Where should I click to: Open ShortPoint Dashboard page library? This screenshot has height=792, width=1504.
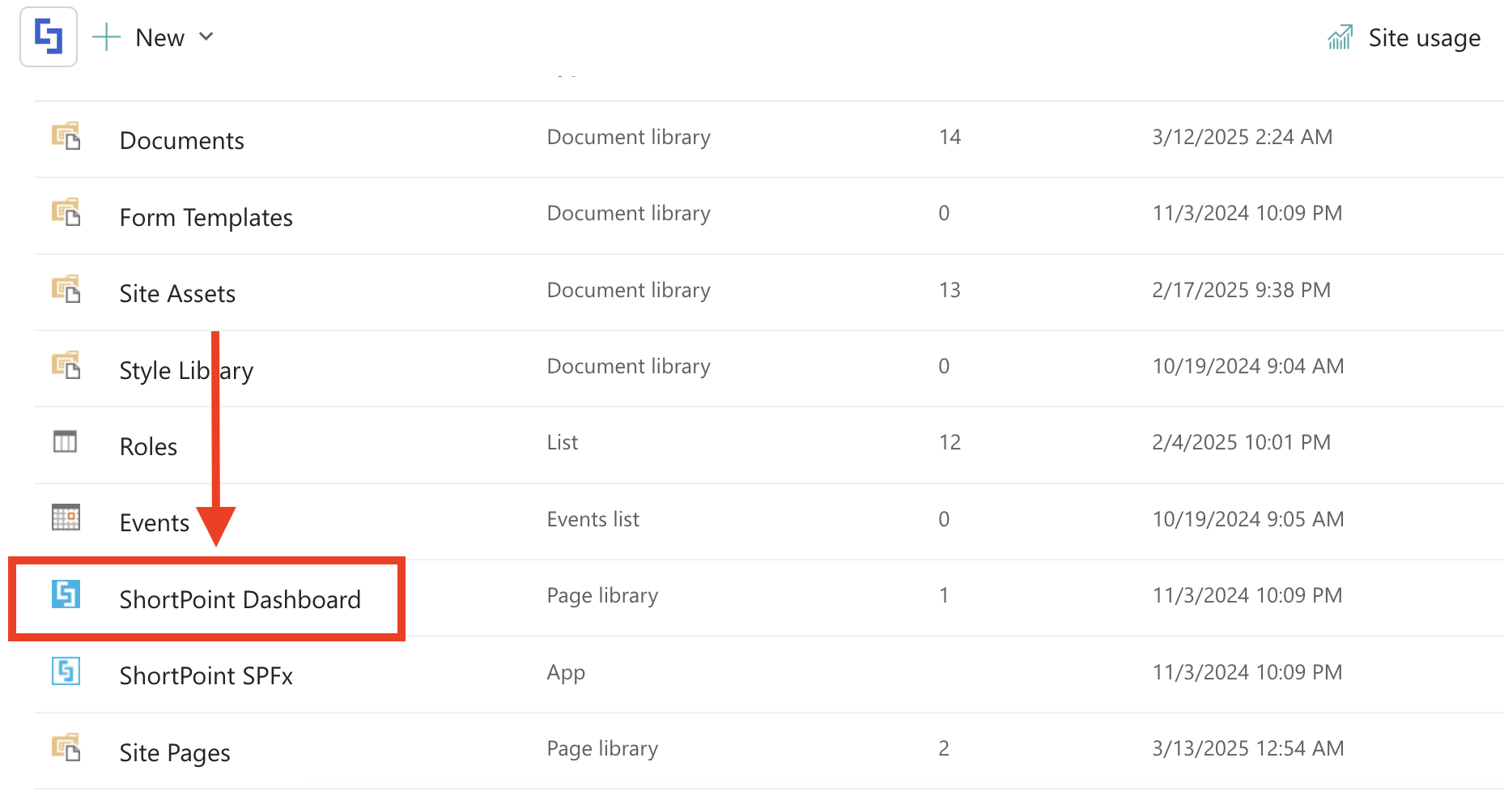point(240,599)
